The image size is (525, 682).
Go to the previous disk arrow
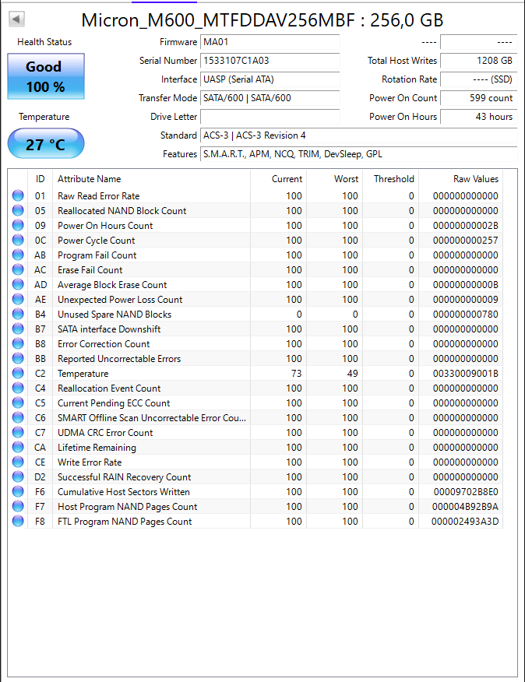tap(16, 19)
